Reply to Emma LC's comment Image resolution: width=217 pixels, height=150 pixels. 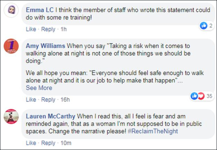point(48,30)
